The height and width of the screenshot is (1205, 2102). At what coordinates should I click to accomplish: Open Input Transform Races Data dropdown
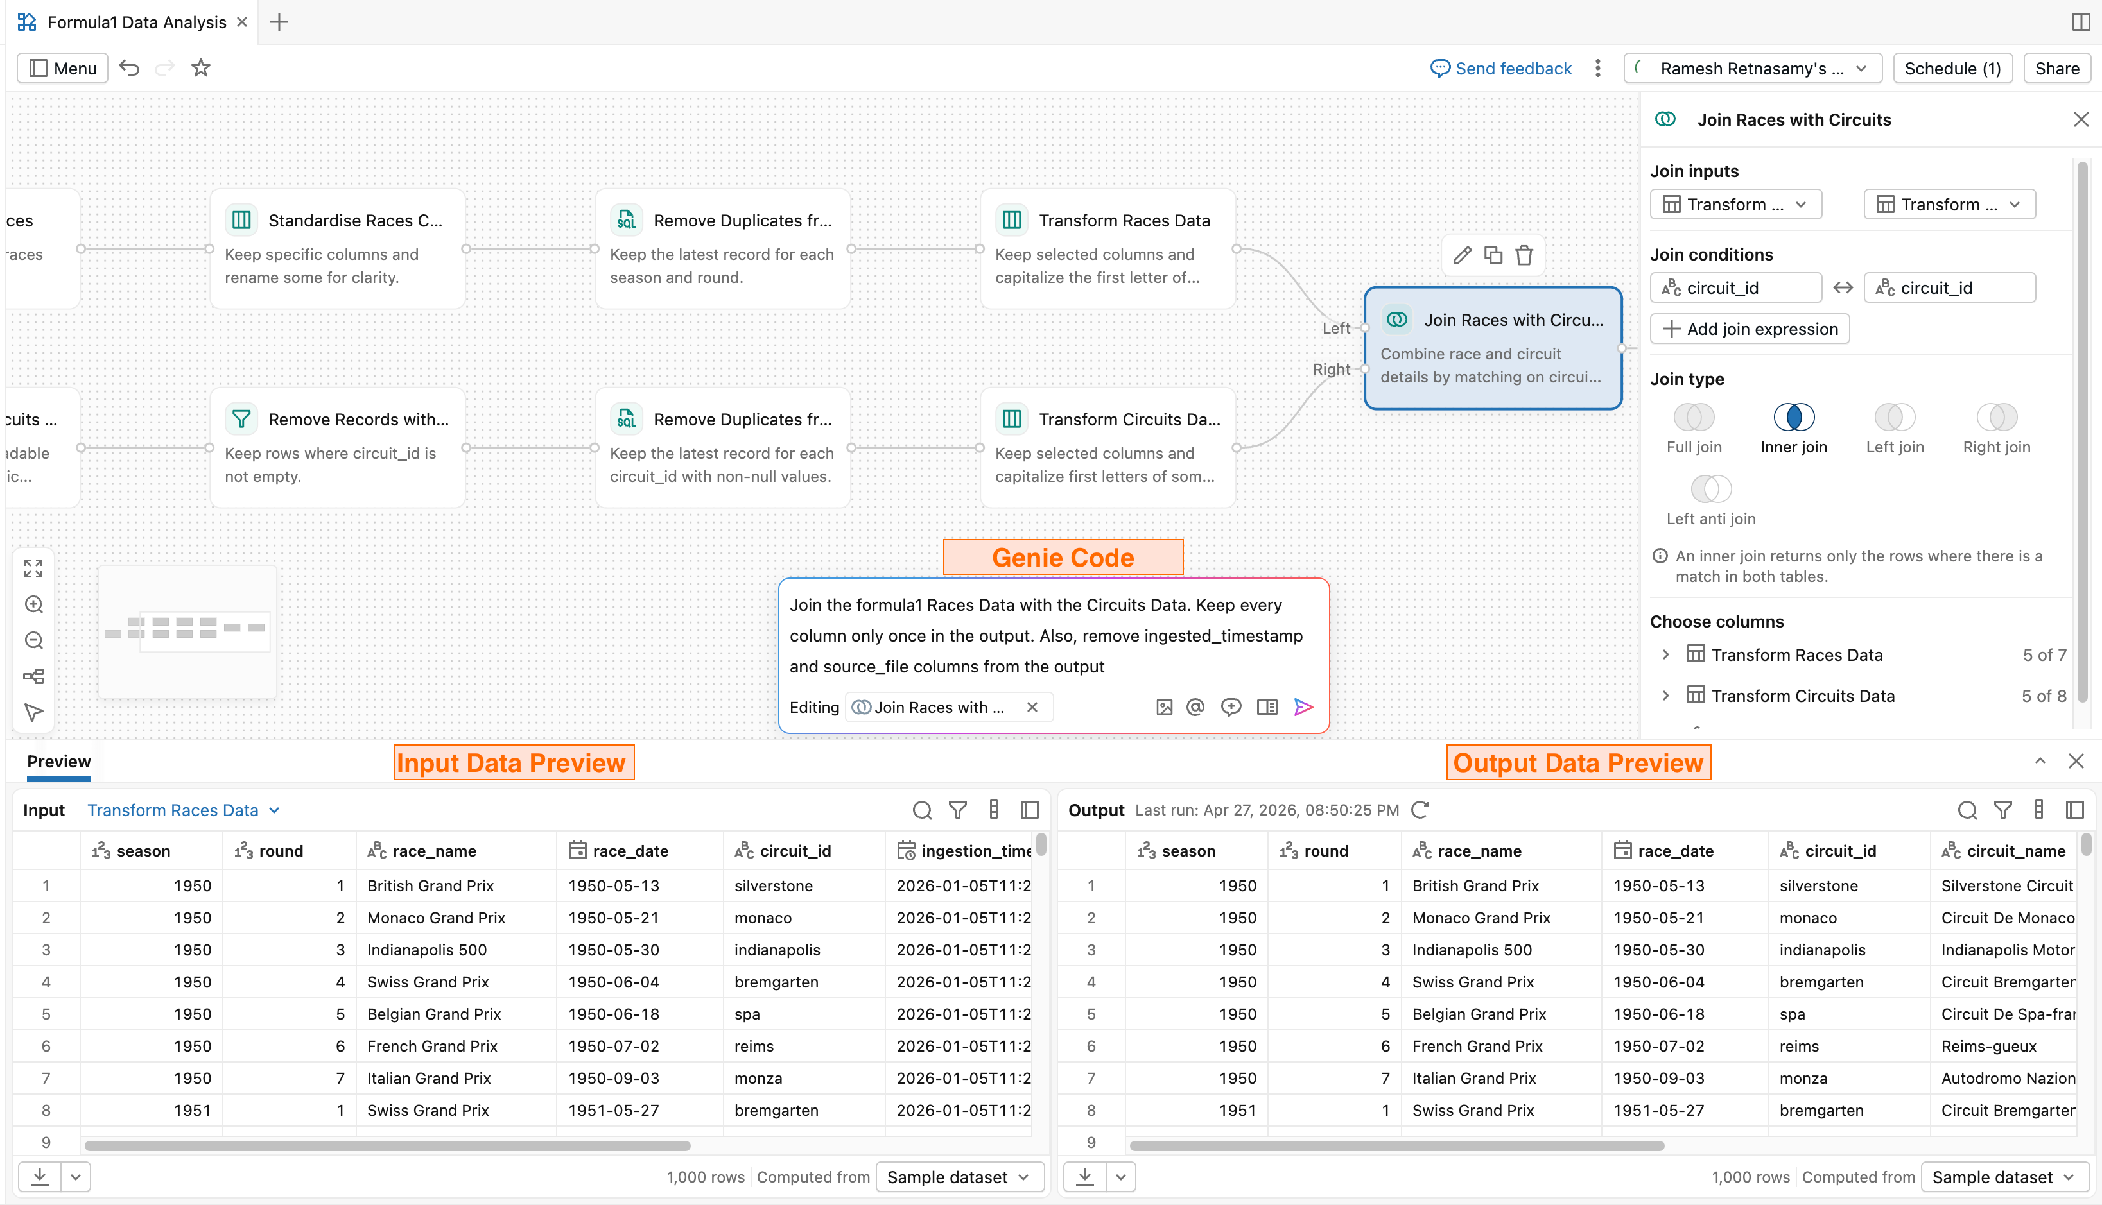(183, 810)
